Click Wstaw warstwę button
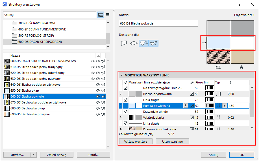The width and height of the screenshot is (259, 161). [x=136, y=141]
